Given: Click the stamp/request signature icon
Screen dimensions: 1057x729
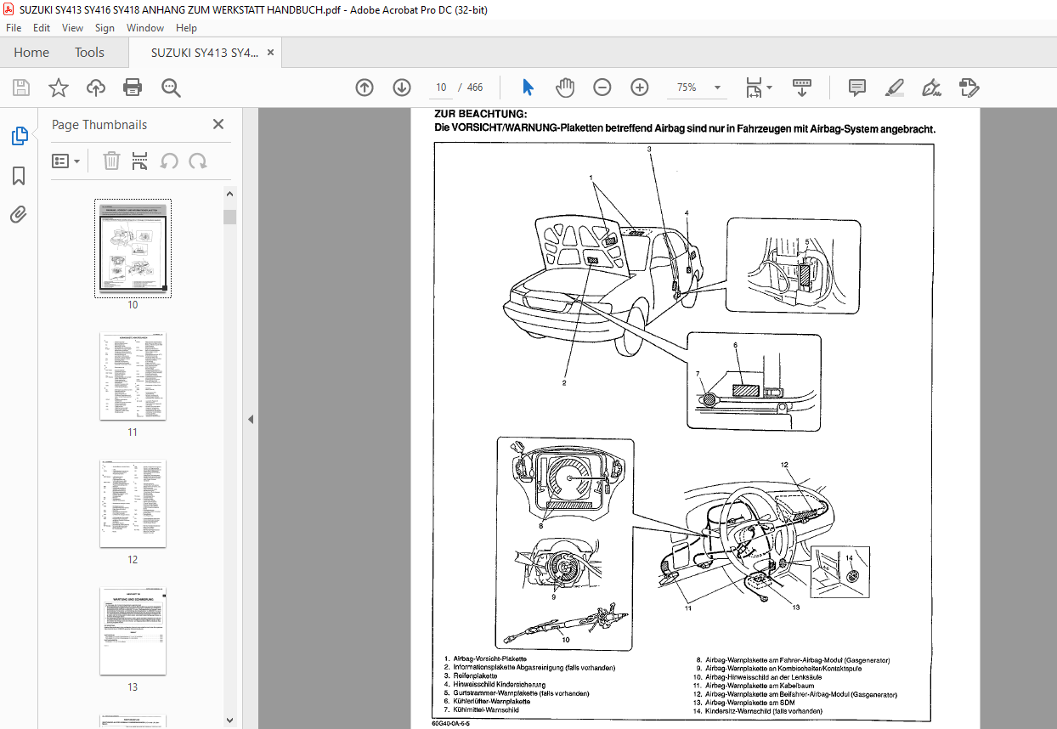Looking at the screenshot, I should pyautogui.click(x=969, y=88).
